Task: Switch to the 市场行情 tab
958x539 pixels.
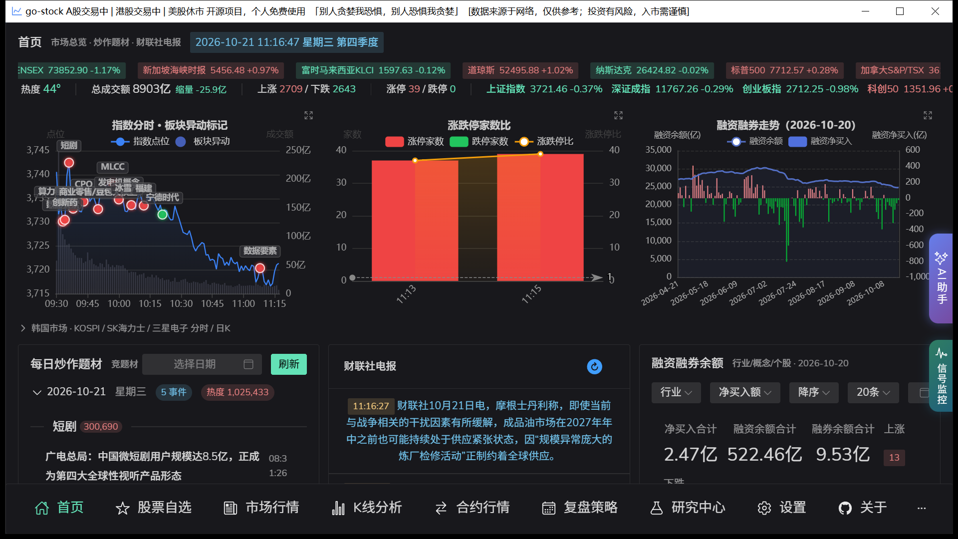Action: pyautogui.click(x=261, y=508)
